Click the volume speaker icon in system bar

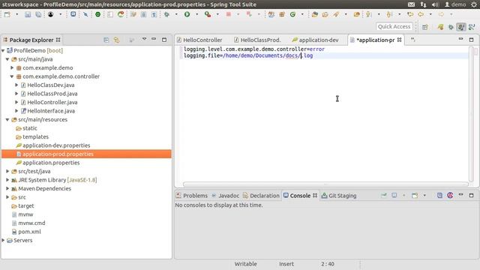(435, 4)
